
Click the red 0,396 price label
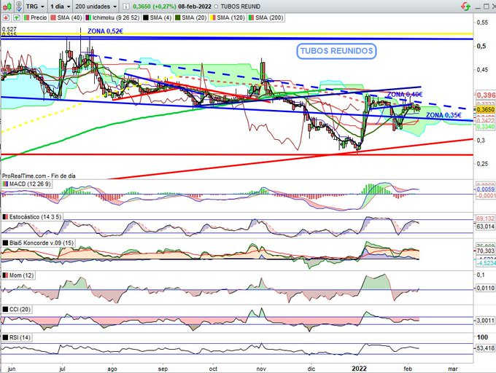(x=485, y=95)
